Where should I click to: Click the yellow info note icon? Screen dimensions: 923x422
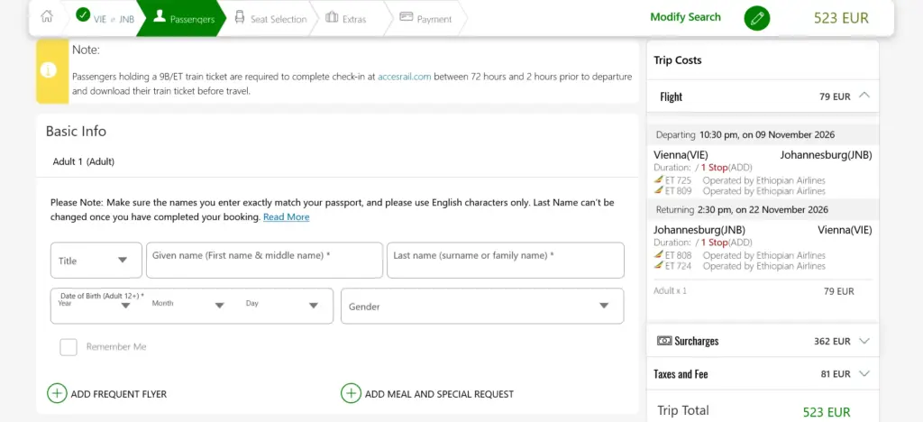click(x=49, y=70)
